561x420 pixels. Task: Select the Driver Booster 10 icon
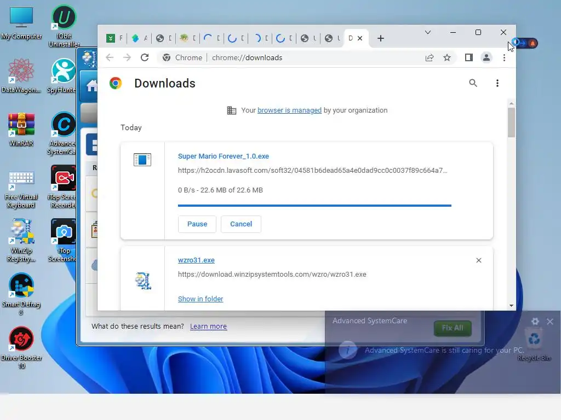(x=21, y=347)
